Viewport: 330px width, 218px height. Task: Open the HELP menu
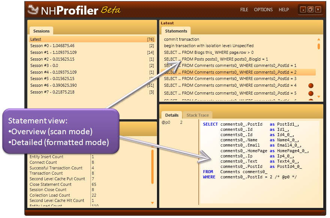tap(284, 10)
